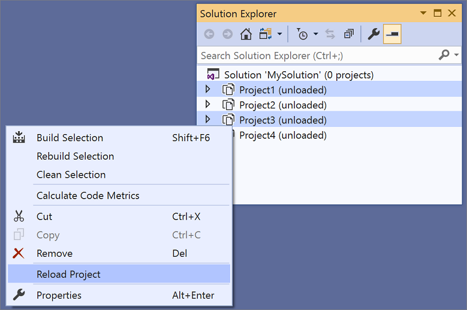Click Sync with Active Document arrows icon
The image size is (467, 310).
click(x=330, y=34)
